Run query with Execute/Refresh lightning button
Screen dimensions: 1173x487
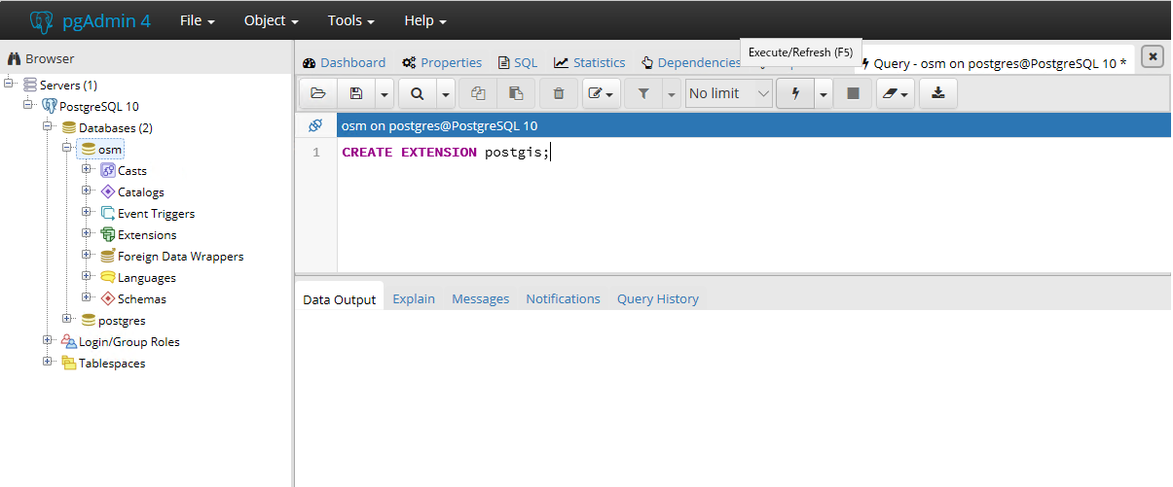pyautogui.click(x=795, y=93)
